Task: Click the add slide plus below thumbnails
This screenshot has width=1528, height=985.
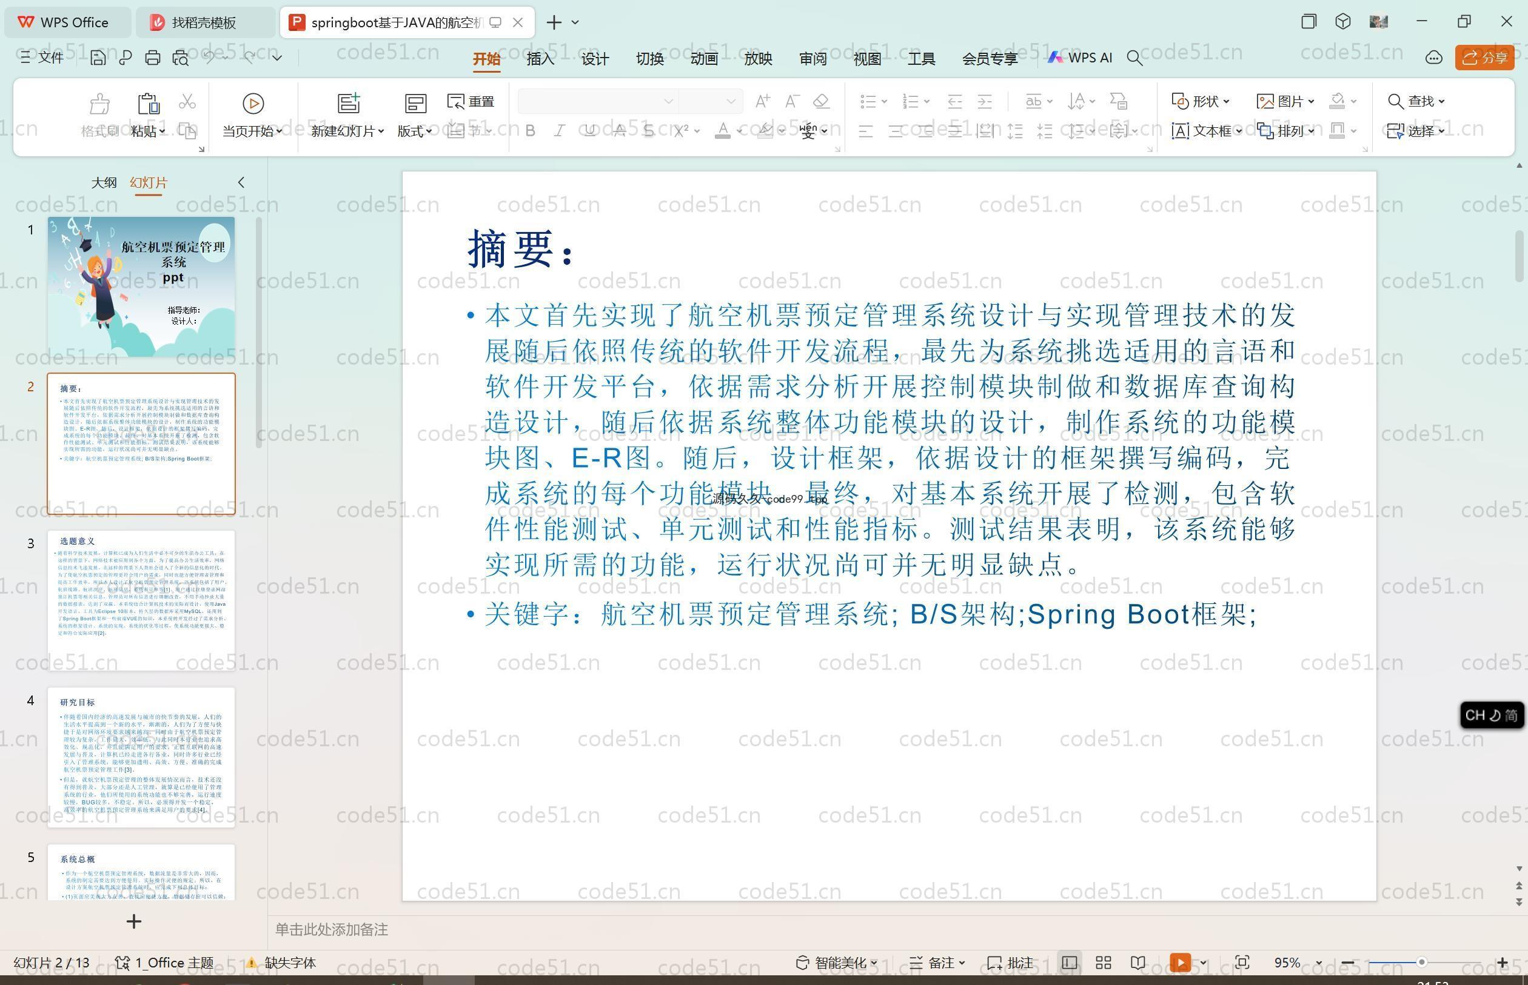Action: click(134, 921)
